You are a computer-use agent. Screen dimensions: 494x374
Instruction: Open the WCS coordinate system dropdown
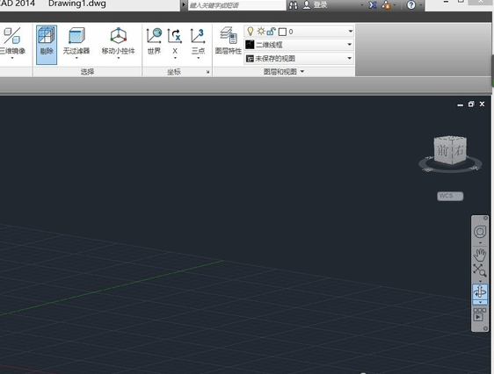click(450, 196)
